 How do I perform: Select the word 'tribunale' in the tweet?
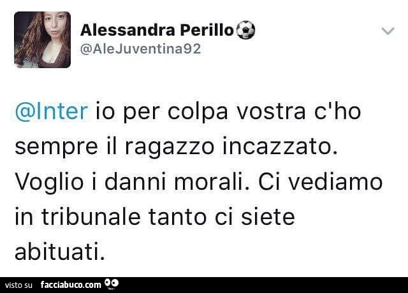click(91, 217)
